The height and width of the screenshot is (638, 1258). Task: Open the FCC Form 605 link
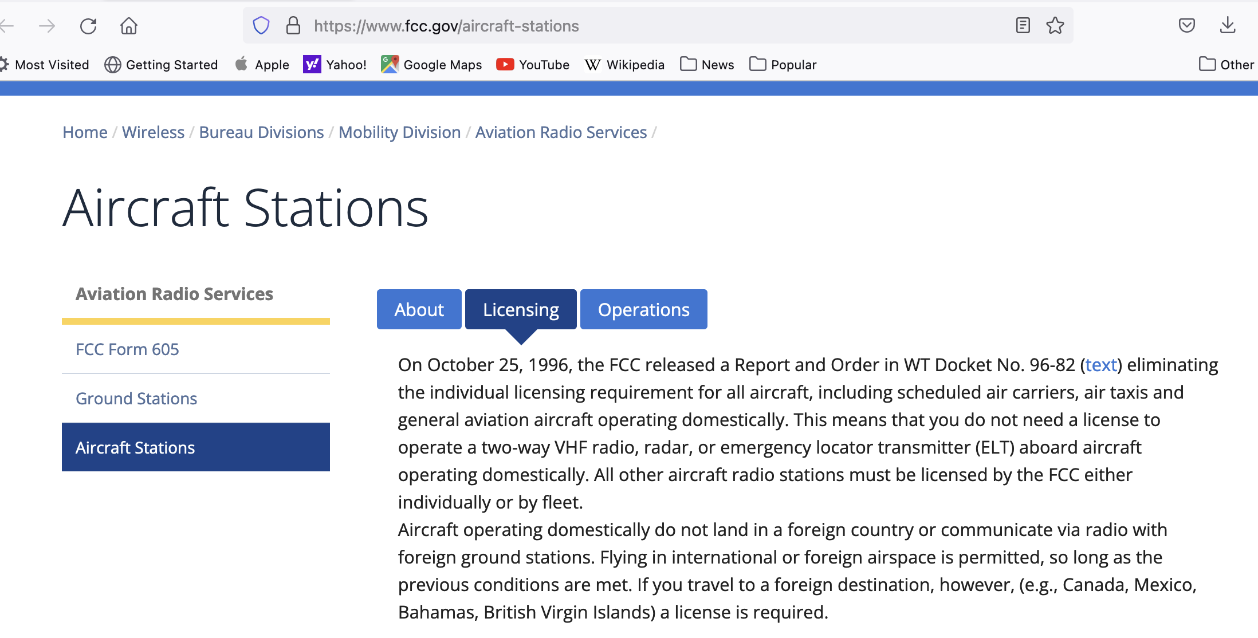coord(127,349)
